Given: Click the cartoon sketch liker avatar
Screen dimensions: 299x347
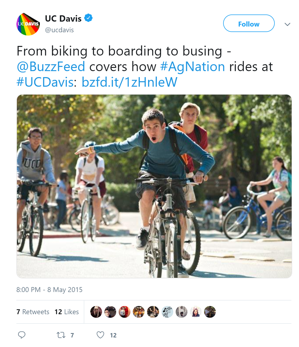Looking at the screenshot, I should point(167,312).
